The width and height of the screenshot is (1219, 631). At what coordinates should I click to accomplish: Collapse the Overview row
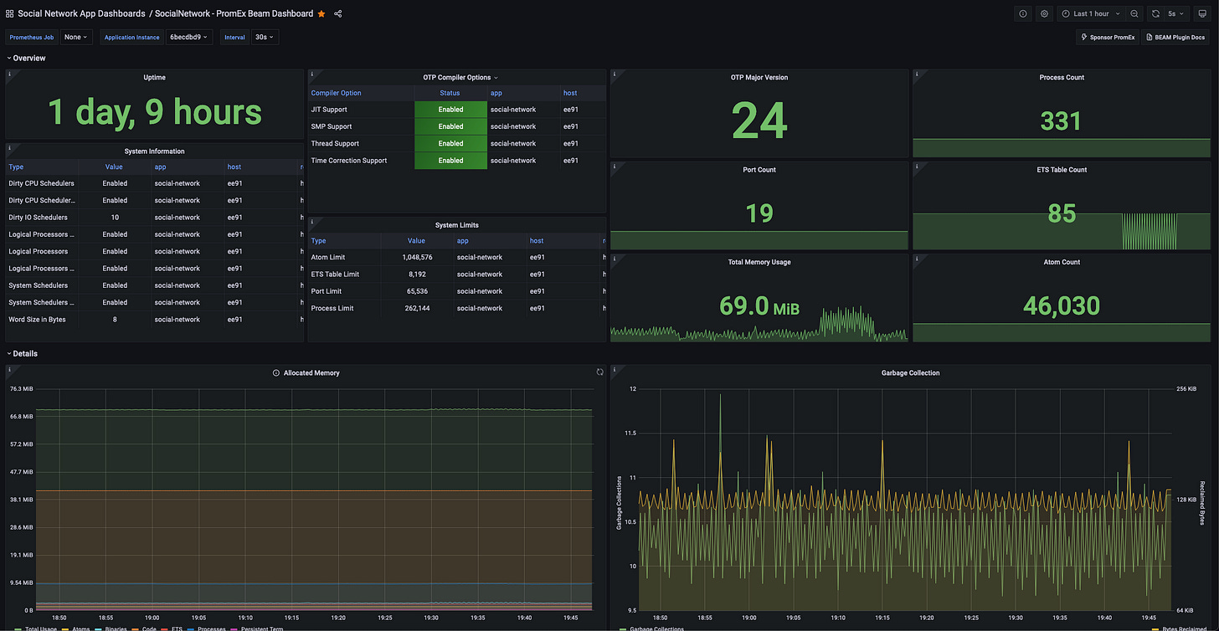pos(28,58)
